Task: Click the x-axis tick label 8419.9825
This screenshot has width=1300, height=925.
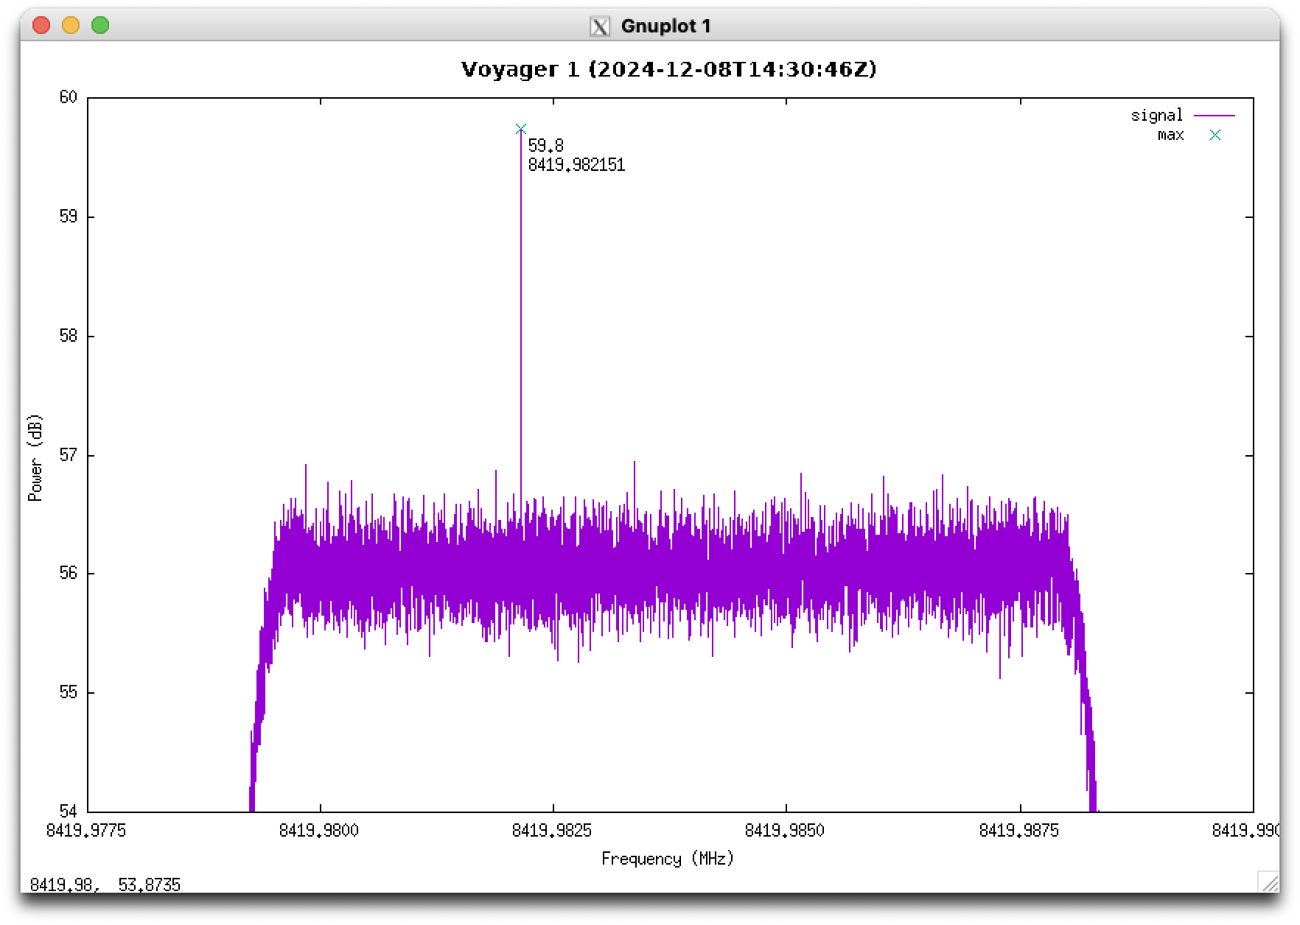Action: click(552, 831)
